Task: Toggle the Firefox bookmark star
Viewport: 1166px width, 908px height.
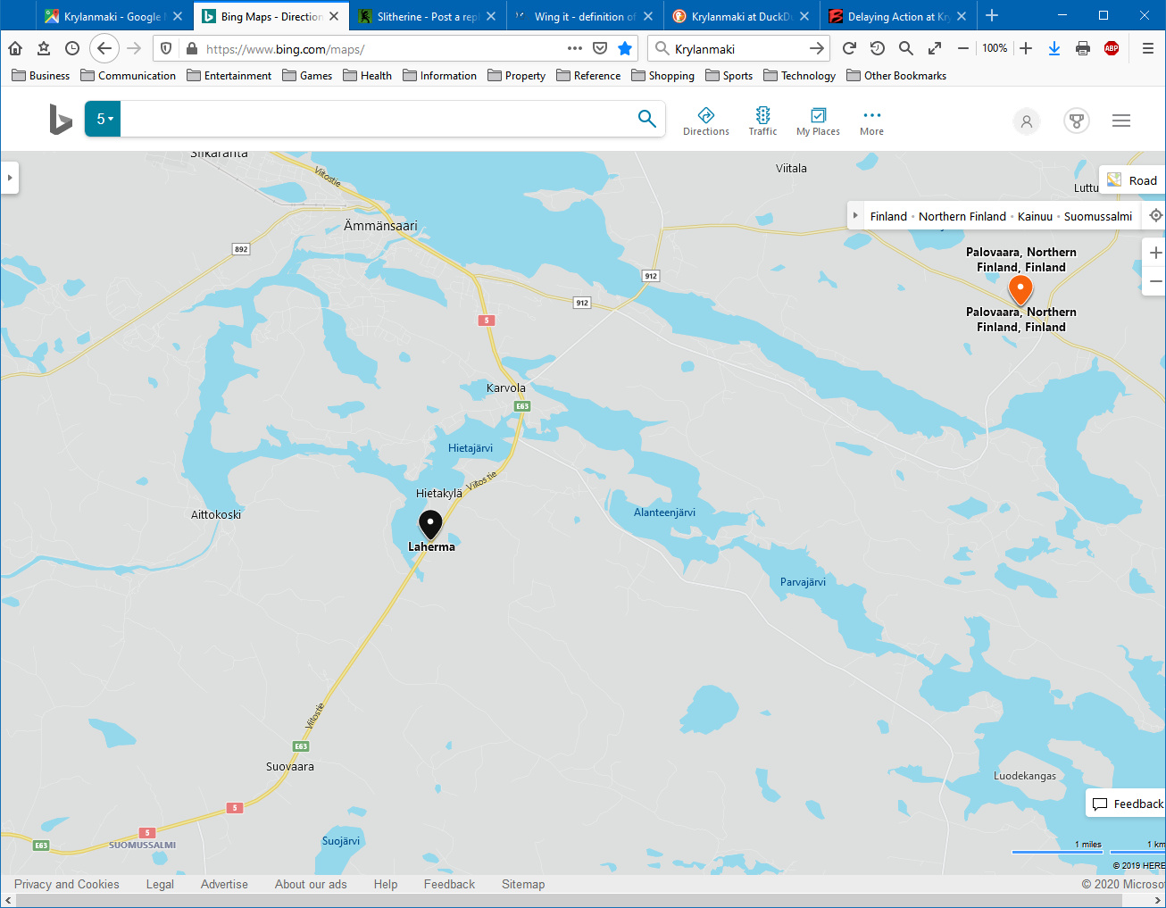Action: tap(625, 48)
